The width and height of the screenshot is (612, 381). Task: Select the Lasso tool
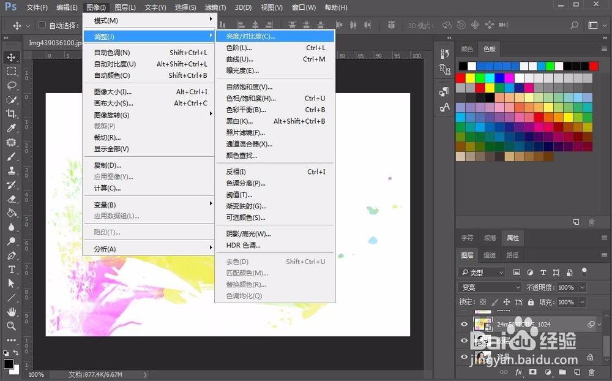click(x=11, y=85)
